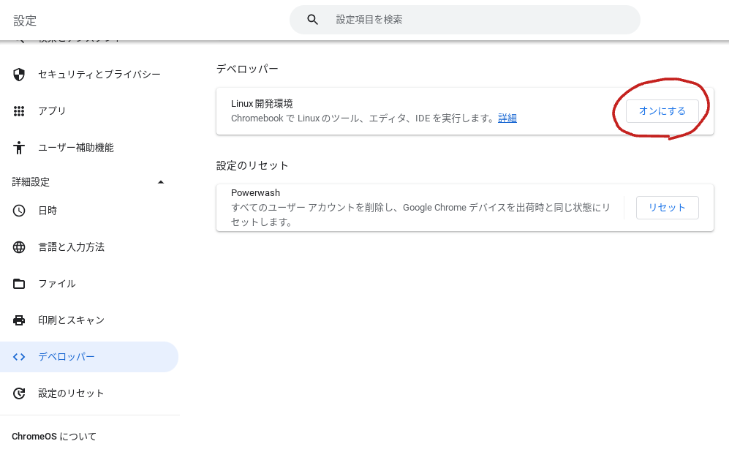Click the apps grid icon in sidebar

pyautogui.click(x=18, y=110)
